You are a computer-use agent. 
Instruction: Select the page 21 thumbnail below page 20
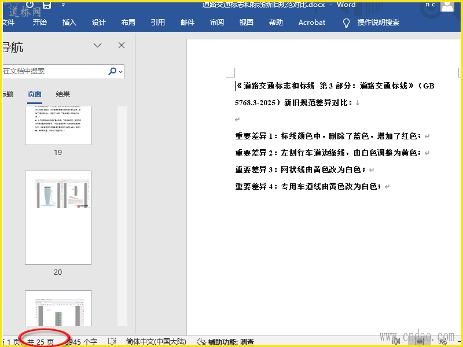(58, 308)
